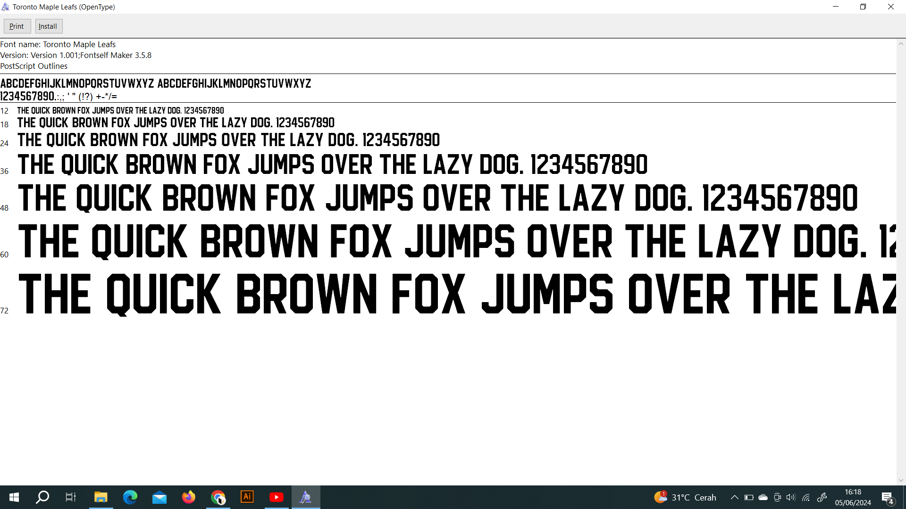Open File Explorer from taskbar
906x509 pixels.
tap(101, 497)
